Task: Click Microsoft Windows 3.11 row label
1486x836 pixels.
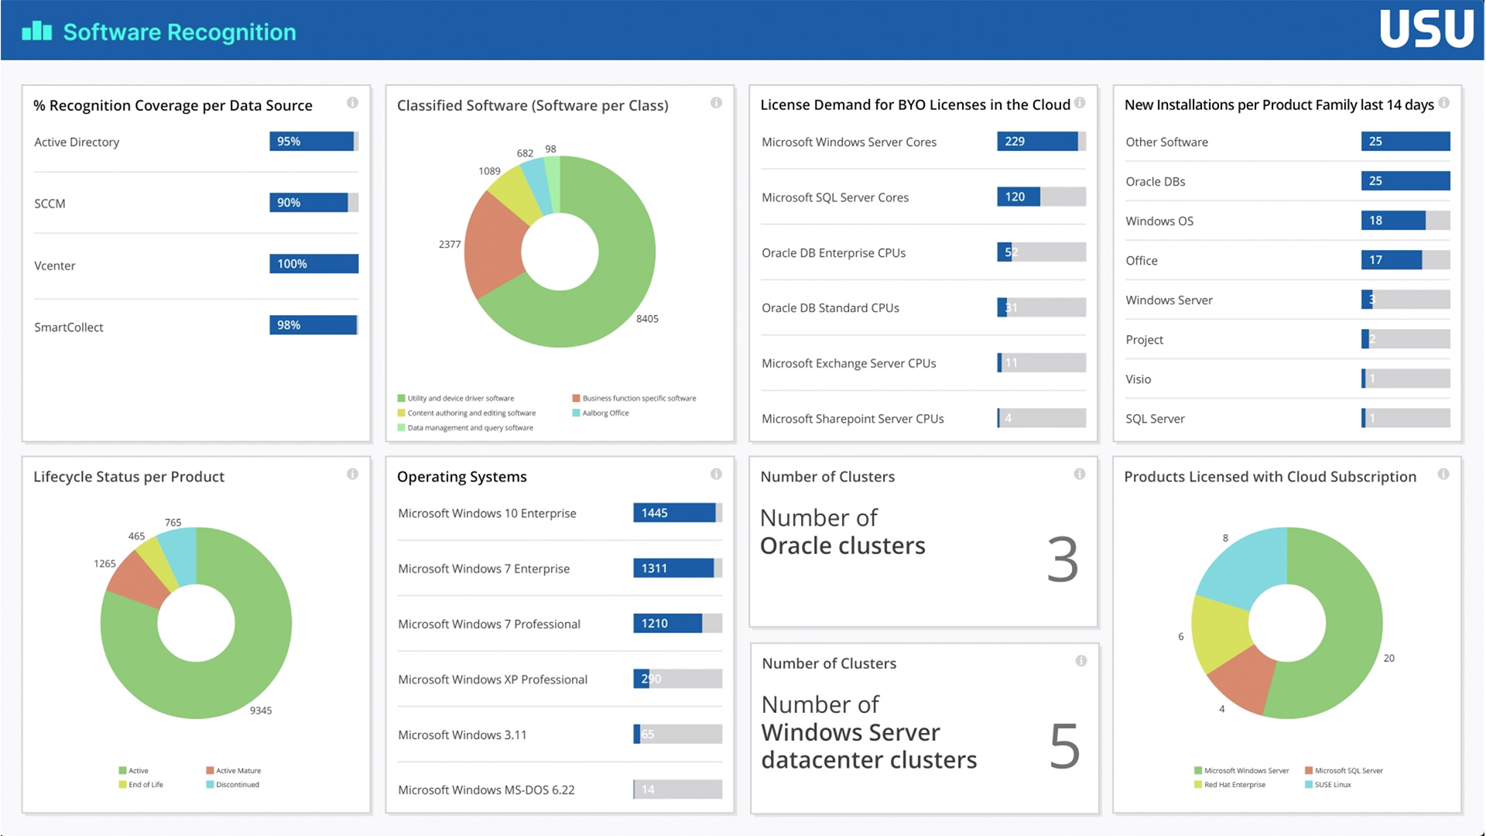Action: tap(462, 735)
